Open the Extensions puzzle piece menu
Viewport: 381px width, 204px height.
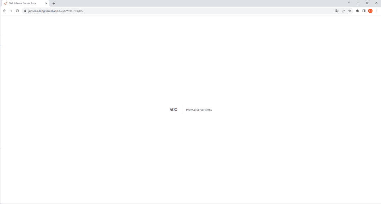coord(357,11)
